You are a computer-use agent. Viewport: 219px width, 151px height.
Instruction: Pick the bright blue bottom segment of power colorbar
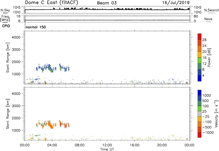[x=200, y=78]
